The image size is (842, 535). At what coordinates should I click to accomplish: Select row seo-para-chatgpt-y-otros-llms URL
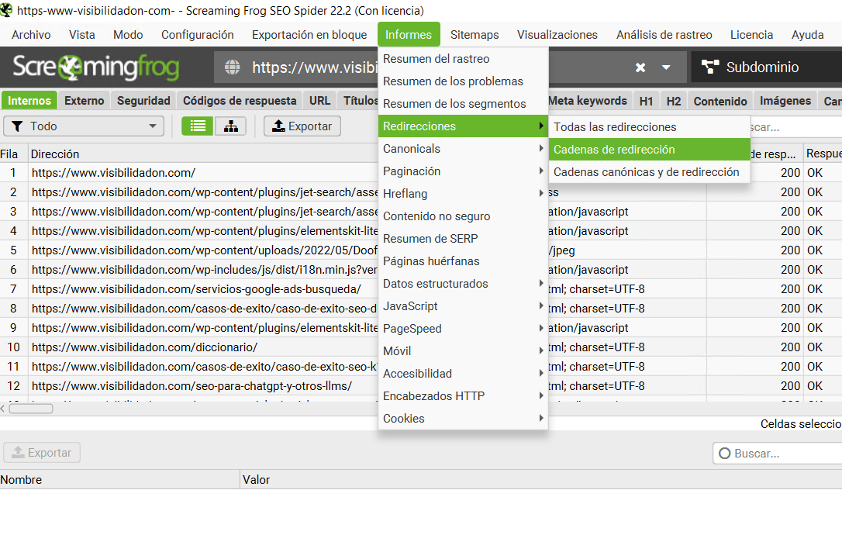192,385
